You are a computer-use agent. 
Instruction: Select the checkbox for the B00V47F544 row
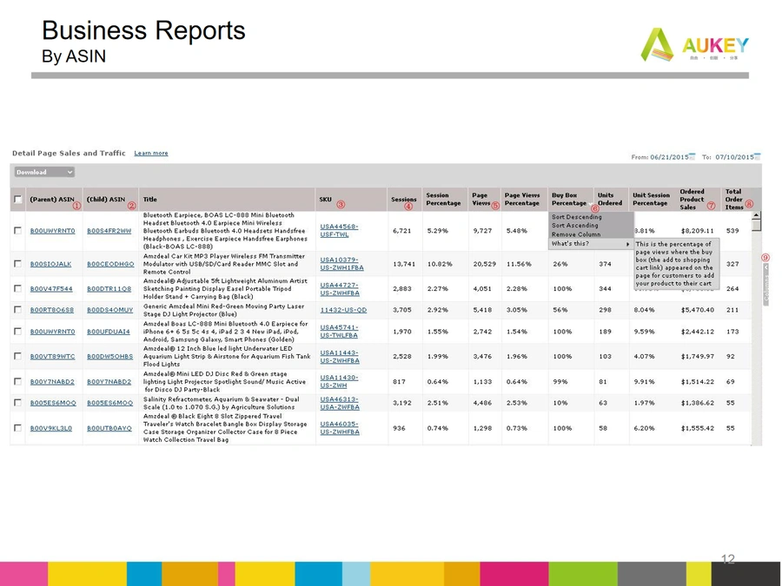[x=18, y=288]
